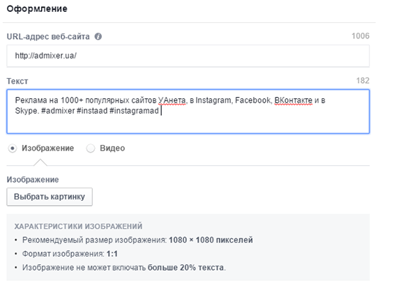
Task: Click the ХАРАКТЕРИСТИКИ ИЗОБРАЖЕНИЙ heading
Action: coord(78,227)
